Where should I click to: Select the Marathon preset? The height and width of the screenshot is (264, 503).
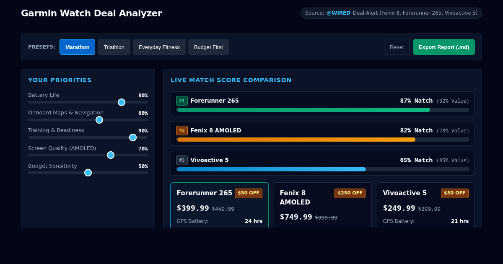click(77, 47)
